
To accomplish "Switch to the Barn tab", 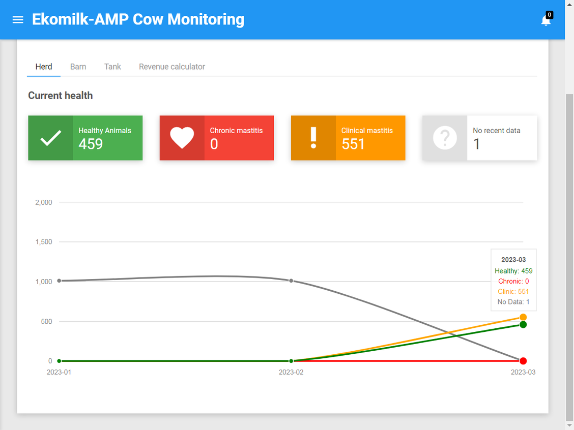I will 78,67.
